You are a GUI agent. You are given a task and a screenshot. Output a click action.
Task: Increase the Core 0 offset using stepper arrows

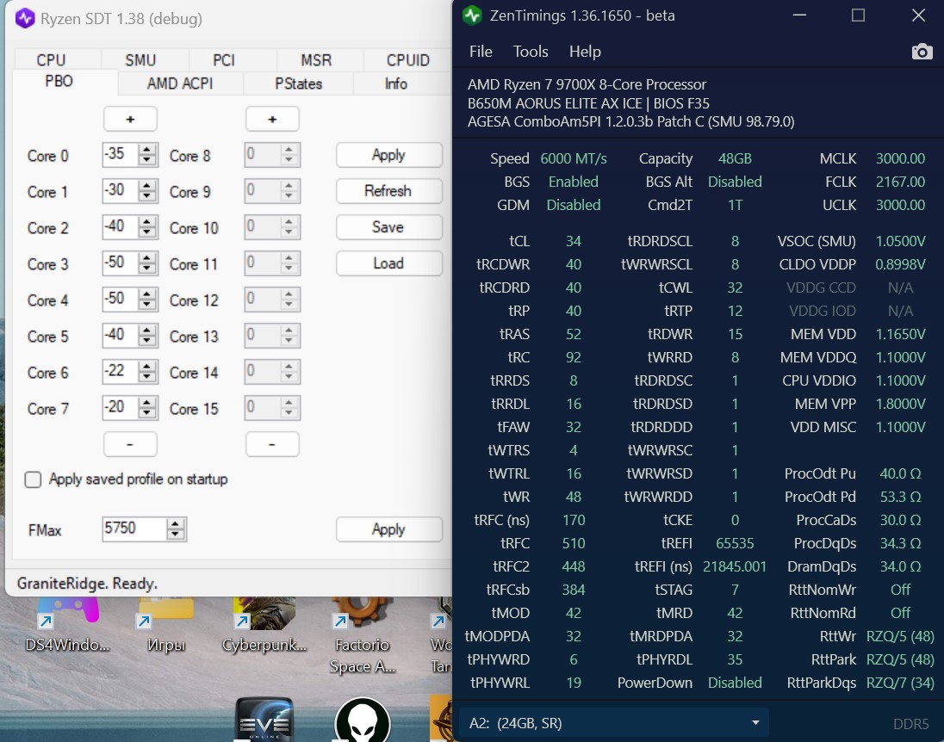click(x=147, y=150)
